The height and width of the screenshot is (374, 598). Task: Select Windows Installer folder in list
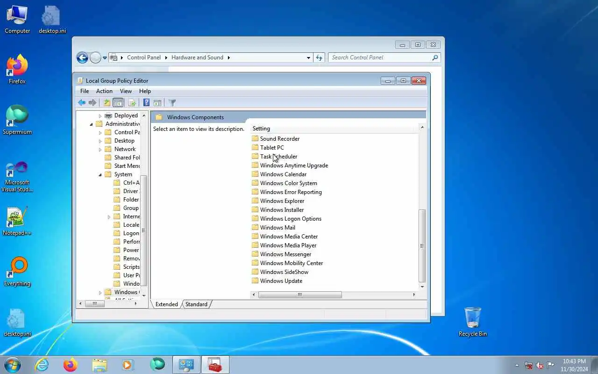278,210
